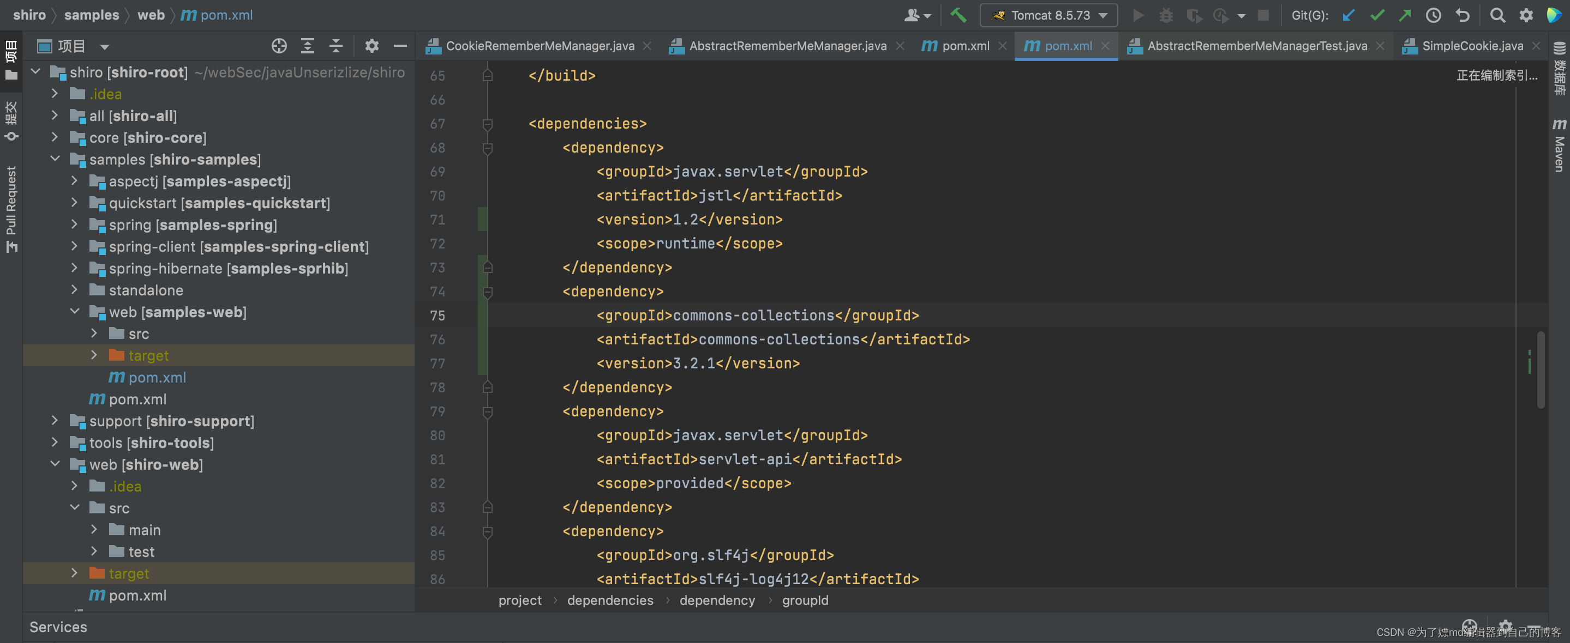The height and width of the screenshot is (643, 1570).
Task: Open the Maven tool window
Action: (1559, 146)
